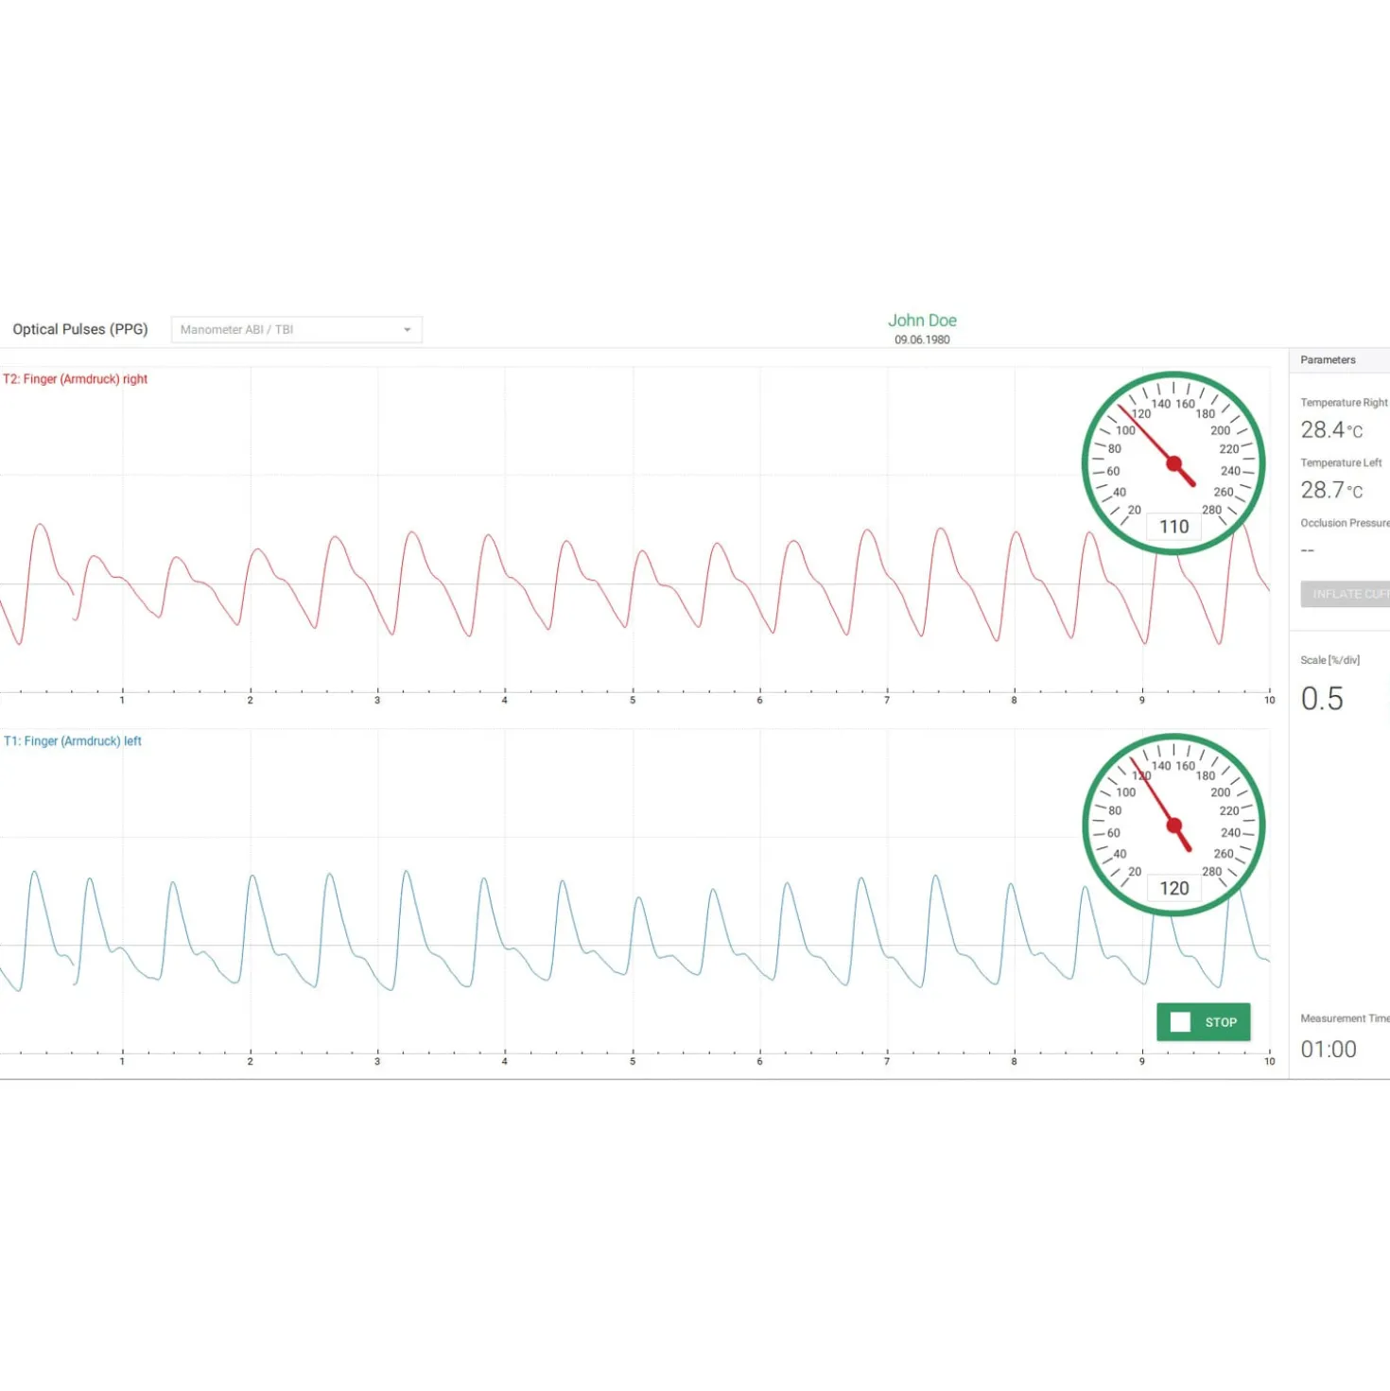The height and width of the screenshot is (1391, 1390).
Task: Click the greyed INFLATE CUFF button
Action: tap(1346, 594)
